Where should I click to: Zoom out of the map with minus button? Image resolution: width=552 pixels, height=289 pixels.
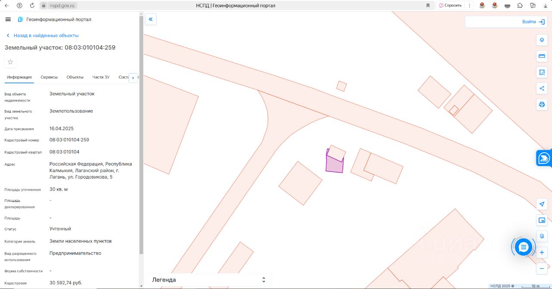[542, 269]
